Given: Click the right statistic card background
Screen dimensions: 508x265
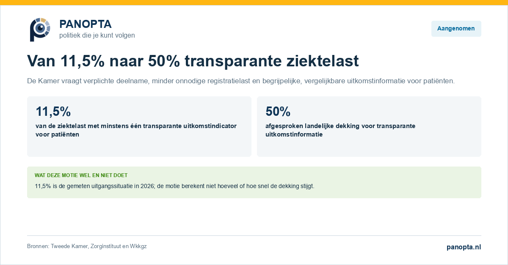Looking at the screenshot, I should 369,126.
